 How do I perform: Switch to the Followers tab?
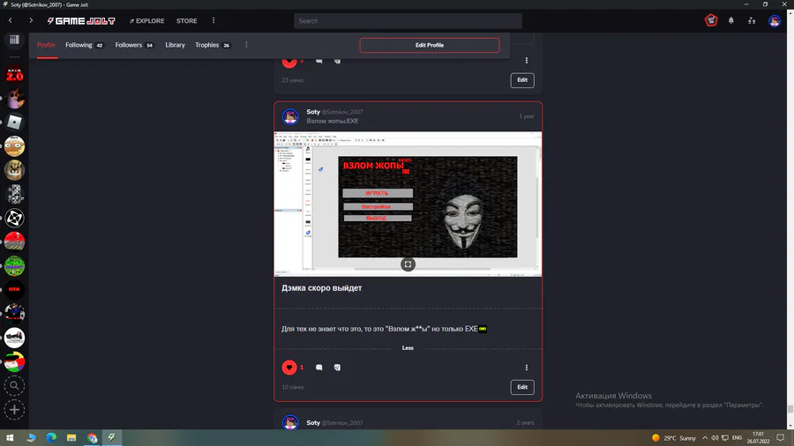134,45
